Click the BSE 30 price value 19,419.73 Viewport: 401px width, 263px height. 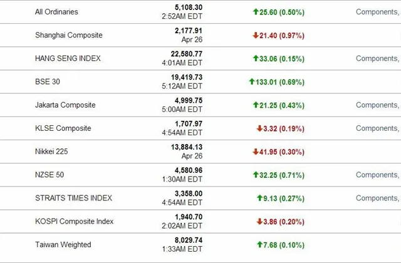pyautogui.click(x=186, y=77)
